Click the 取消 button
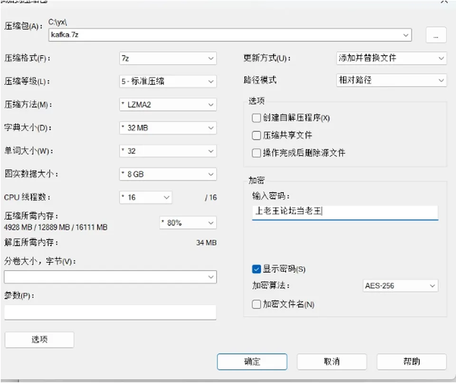Image resolution: width=456 pixels, height=383 pixels. (332, 362)
